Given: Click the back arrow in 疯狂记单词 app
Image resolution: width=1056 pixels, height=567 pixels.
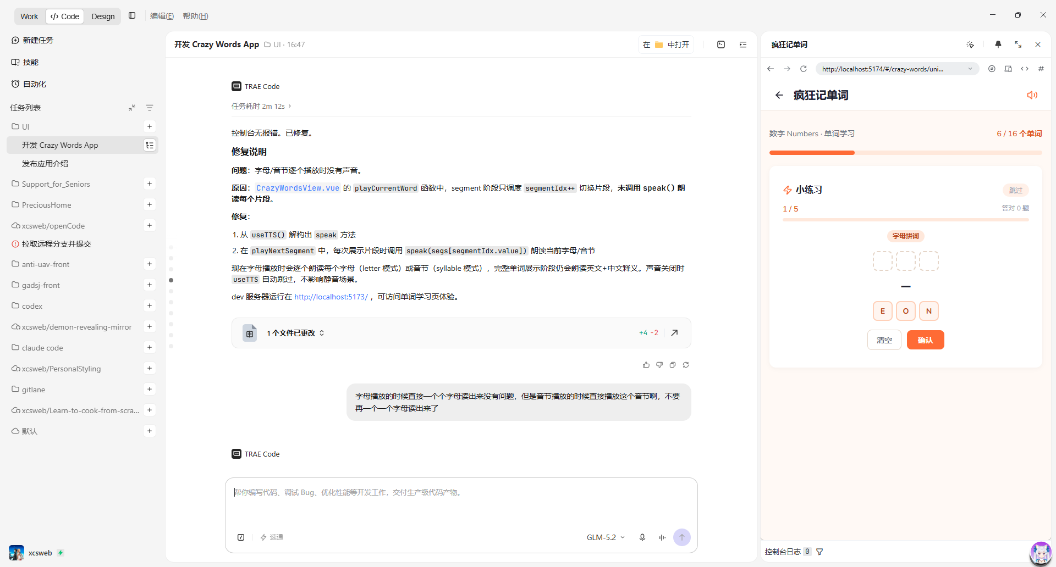Looking at the screenshot, I should click(779, 95).
